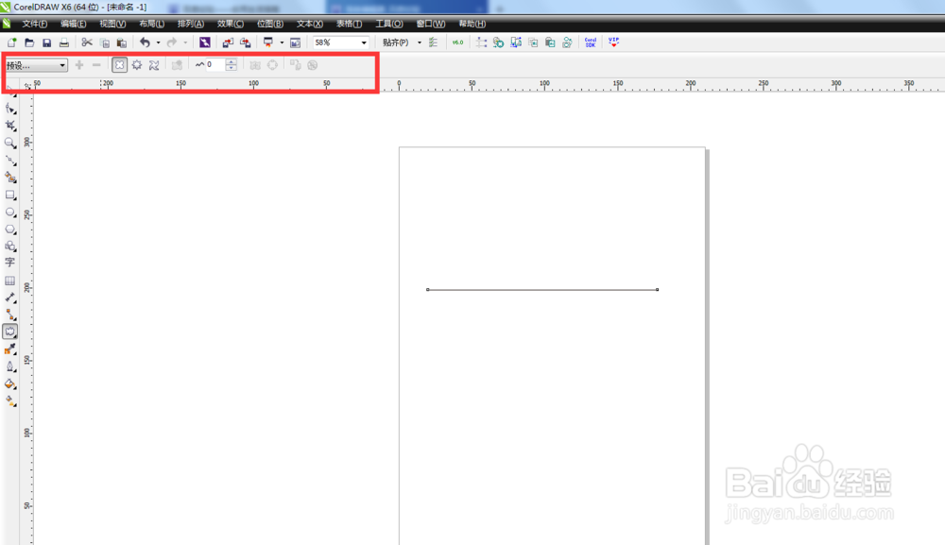This screenshot has height=545, width=945.
Task: Click the Export icon in the toolbar
Action: click(245, 43)
